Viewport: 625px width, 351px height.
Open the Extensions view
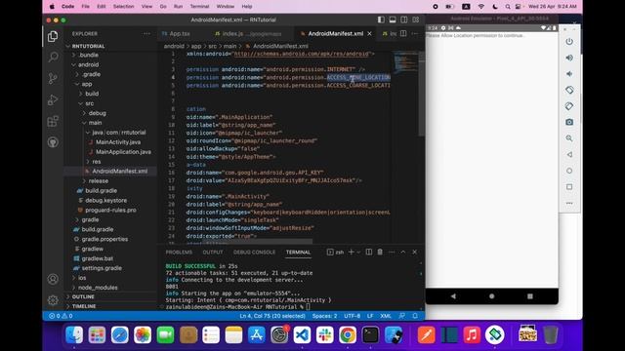point(53,121)
